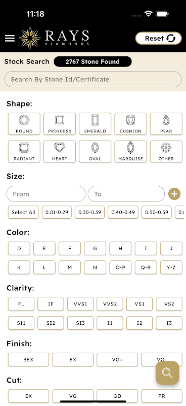Screen dimensions: 186x406
Task: Tap the floating search magnifier button
Action: tap(167, 373)
